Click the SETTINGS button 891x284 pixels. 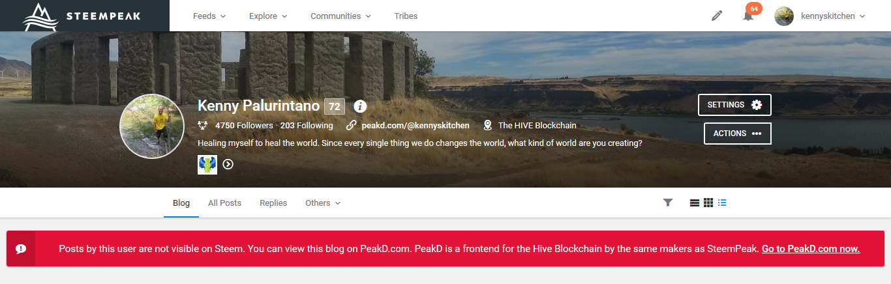(x=734, y=105)
